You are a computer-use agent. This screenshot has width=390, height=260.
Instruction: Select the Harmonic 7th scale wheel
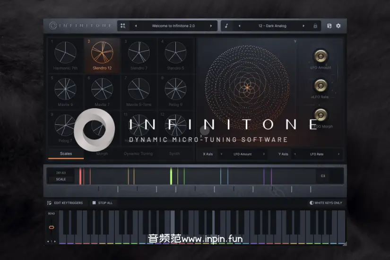65,52
